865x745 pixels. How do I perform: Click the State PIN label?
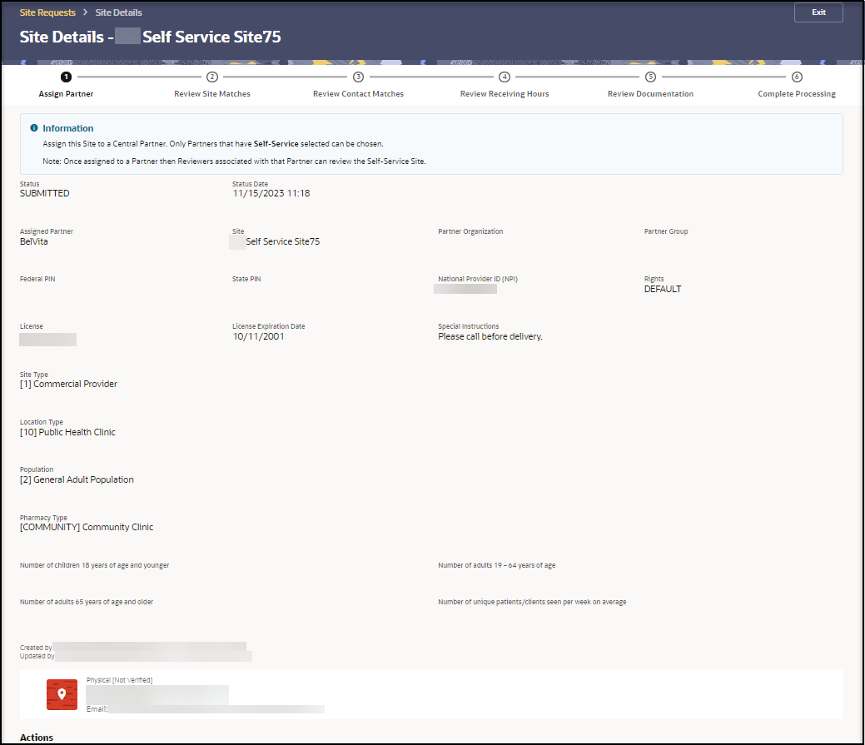pyautogui.click(x=246, y=279)
